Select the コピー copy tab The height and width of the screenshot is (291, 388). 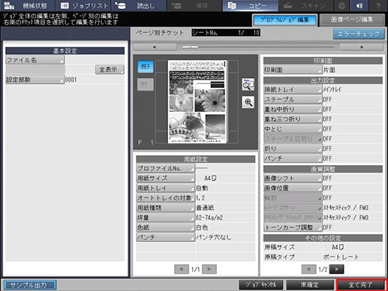250,5
